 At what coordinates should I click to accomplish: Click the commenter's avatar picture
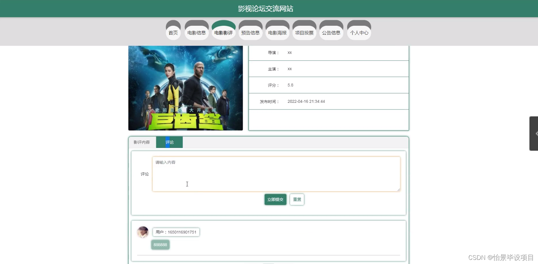click(143, 232)
